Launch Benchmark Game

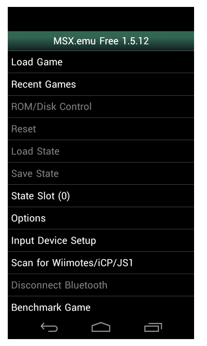(x=101, y=306)
